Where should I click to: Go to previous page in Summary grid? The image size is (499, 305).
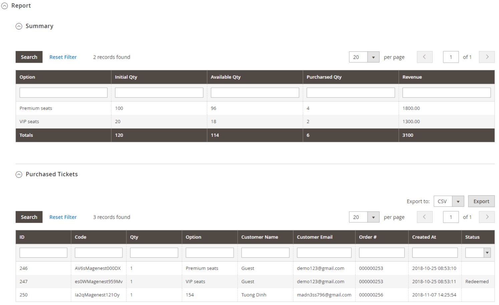[425, 57]
